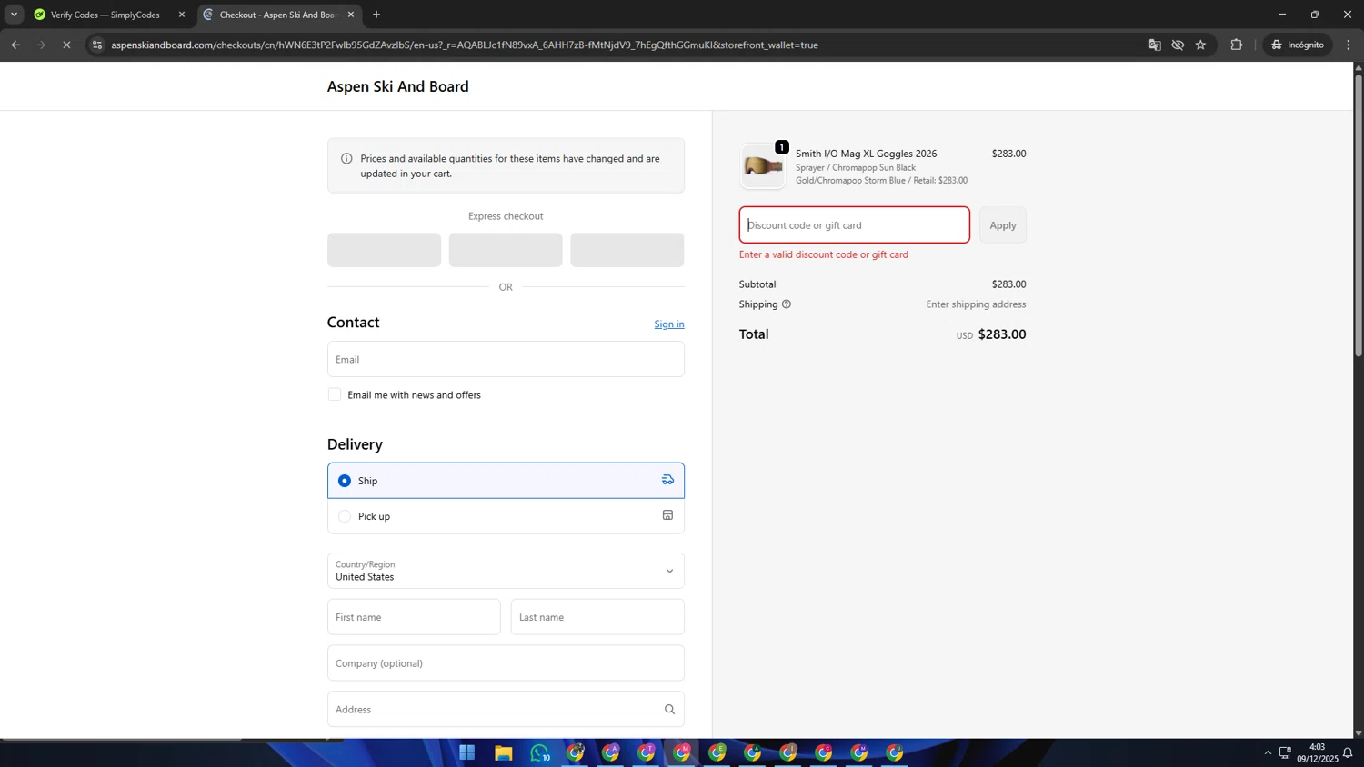This screenshot has width=1364, height=767.
Task: Click the Address input field
Action: point(506,710)
